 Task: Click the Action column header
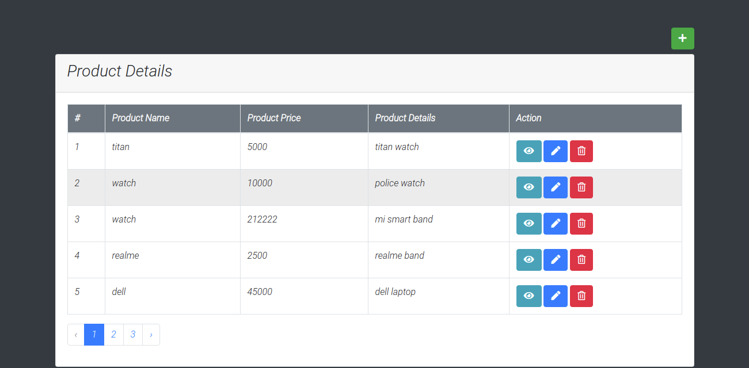pyautogui.click(x=595, y=118)
